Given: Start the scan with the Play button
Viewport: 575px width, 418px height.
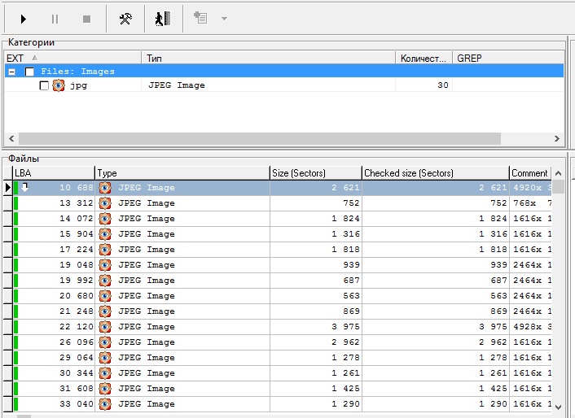Looking at the screenshot, I should pyautogui.click(x=24, y=19).
